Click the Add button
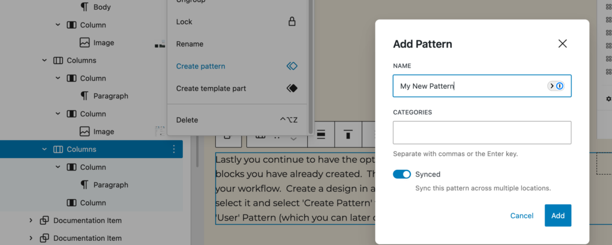Image resolution: width=612 pixels, height=245 pixels. pyautogui.click(x=558, y=216)
